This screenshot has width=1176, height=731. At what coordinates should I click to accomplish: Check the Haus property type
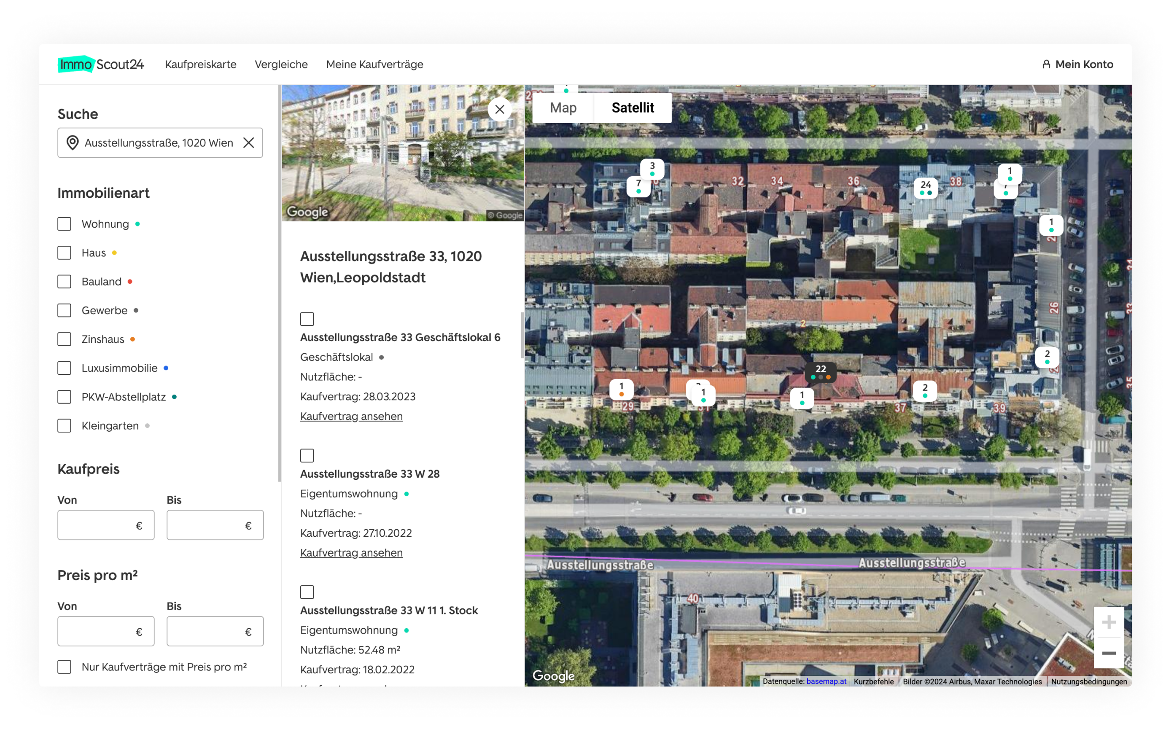[64, 253]
